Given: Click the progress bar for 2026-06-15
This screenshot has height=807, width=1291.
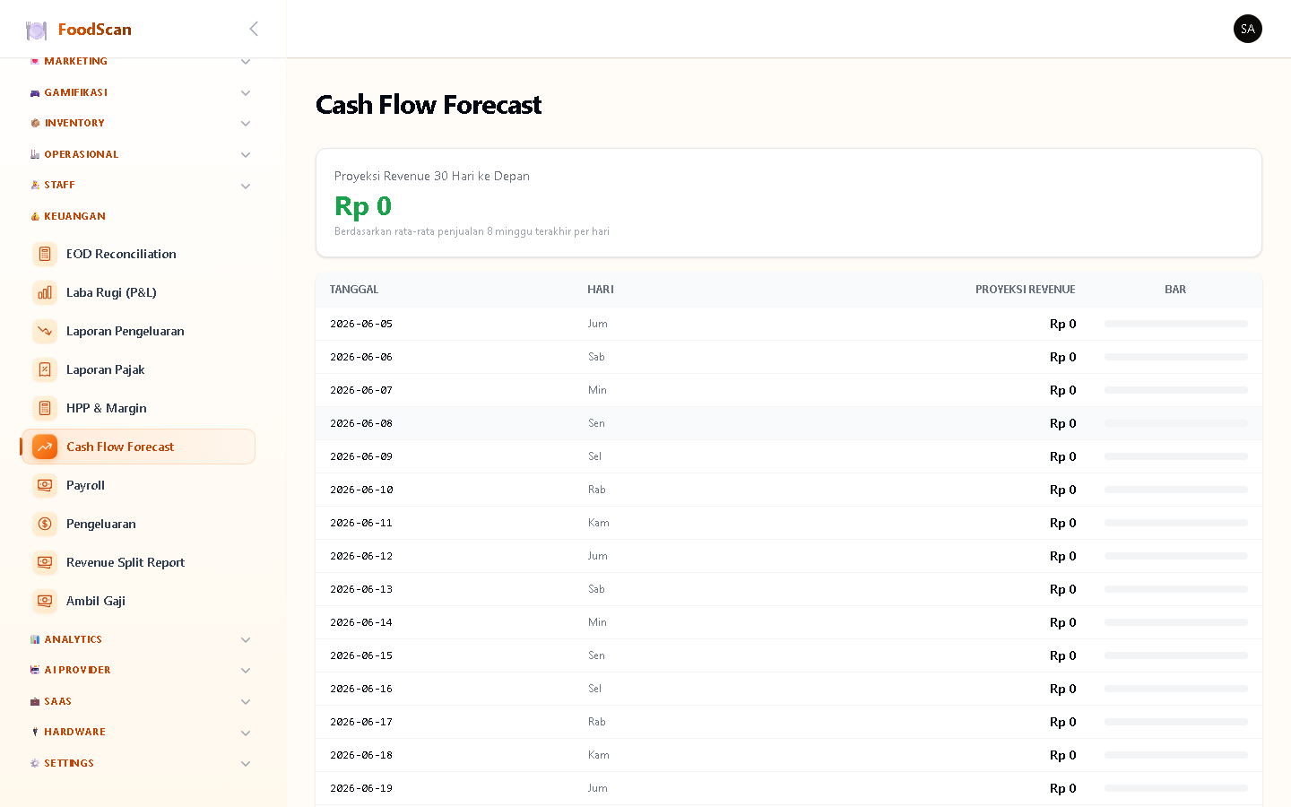Looking at the screenshot, I should (x=1175, y=655).
